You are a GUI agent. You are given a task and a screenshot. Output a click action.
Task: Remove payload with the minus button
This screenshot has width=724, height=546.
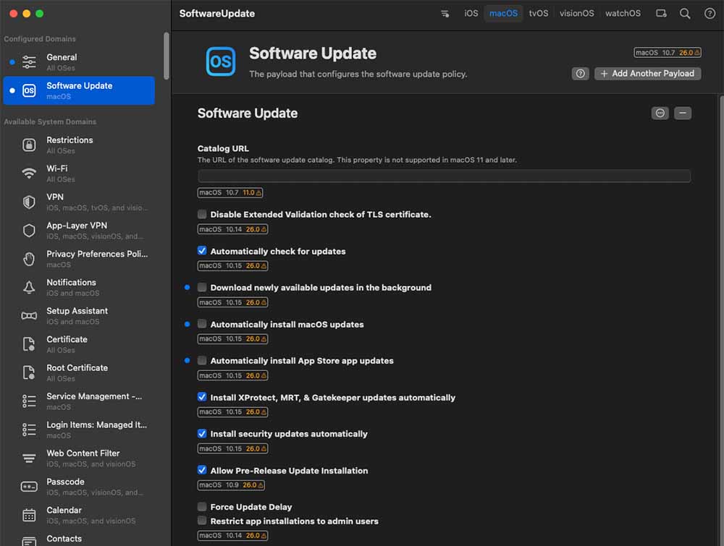[x=683, y=114]
